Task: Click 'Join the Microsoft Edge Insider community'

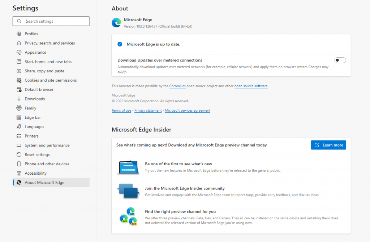Action: click(x=185, y=188)
